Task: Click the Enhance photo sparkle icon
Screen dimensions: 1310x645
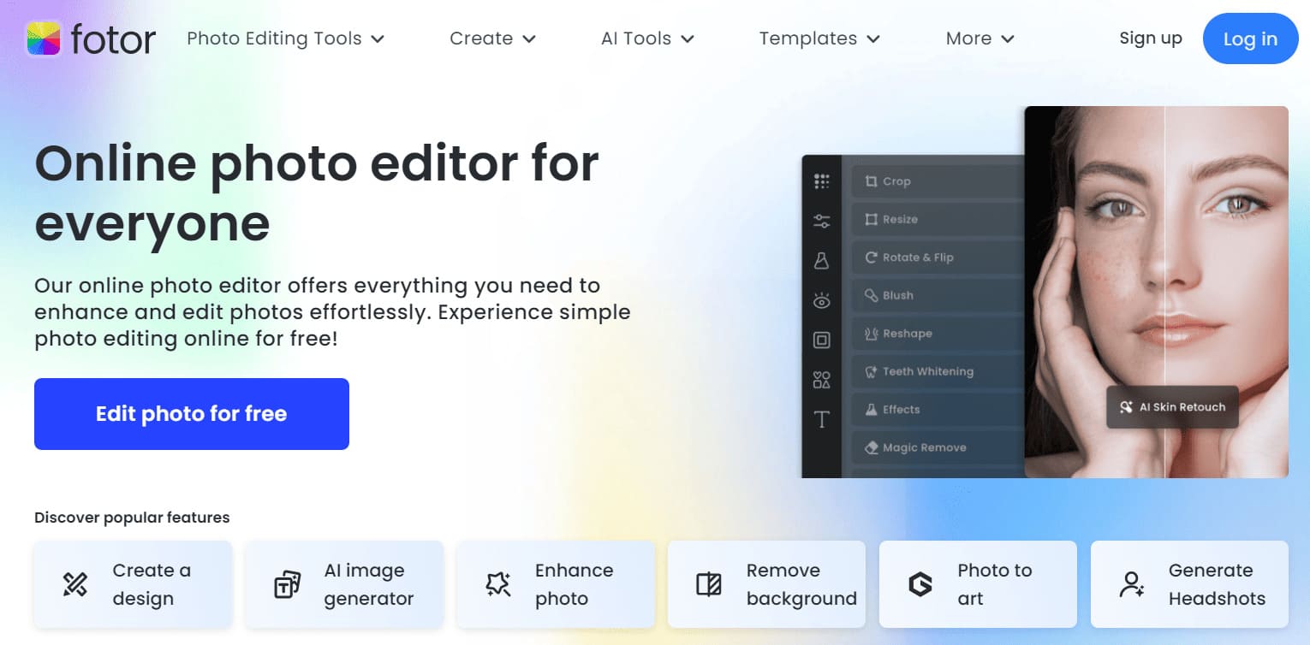Action: tap(497, 584)
